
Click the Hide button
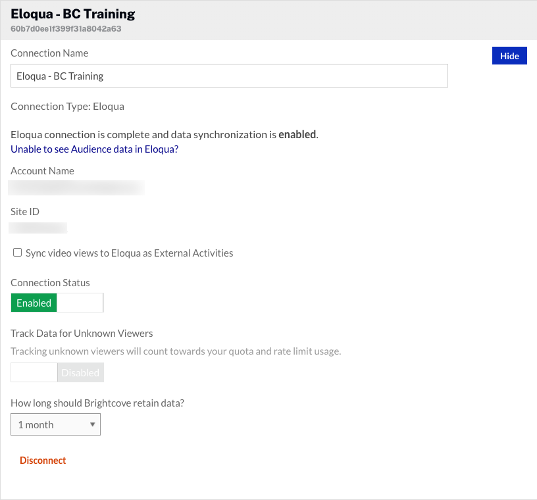pos(509,56)
